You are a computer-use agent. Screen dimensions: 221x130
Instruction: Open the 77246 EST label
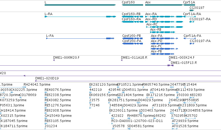pos(95,106)
